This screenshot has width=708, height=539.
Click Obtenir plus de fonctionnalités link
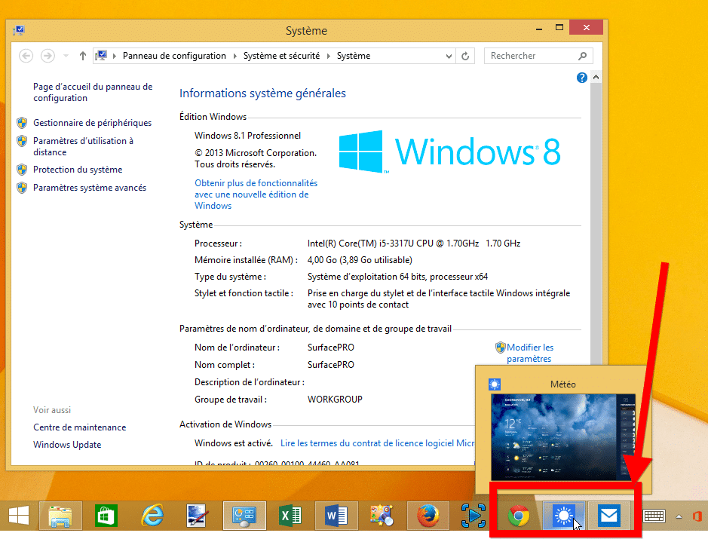256,194
